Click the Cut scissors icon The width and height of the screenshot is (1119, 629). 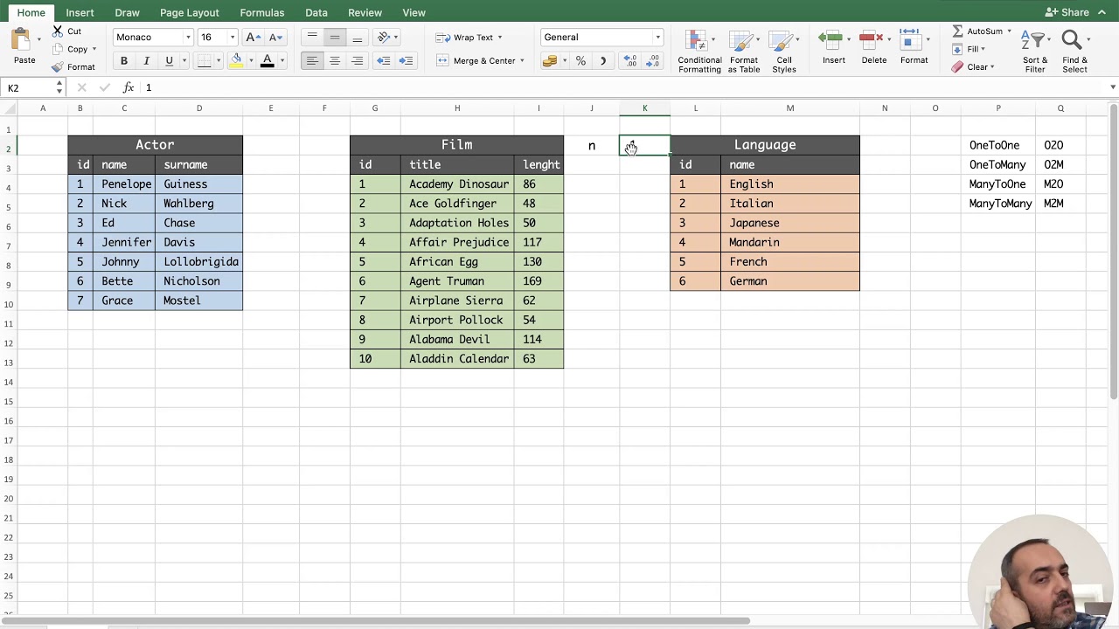coord(58,31)
